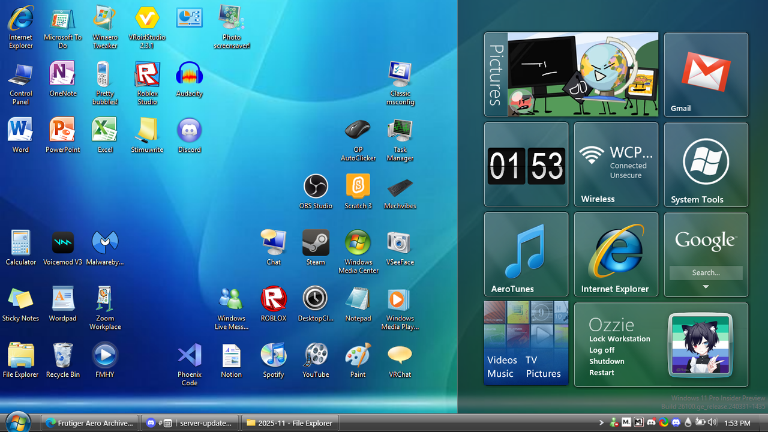Screen dimensions: 768x432
Task: Open Music in media tile
Action: point(500,374)
